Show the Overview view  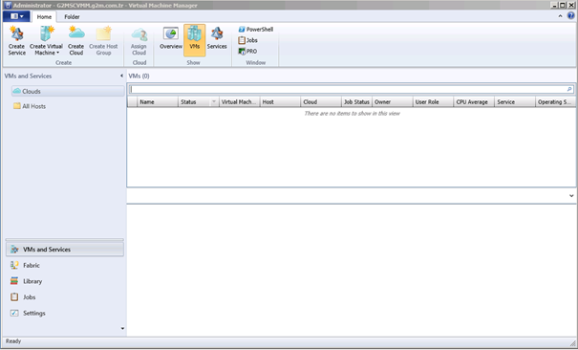[171, 37]
